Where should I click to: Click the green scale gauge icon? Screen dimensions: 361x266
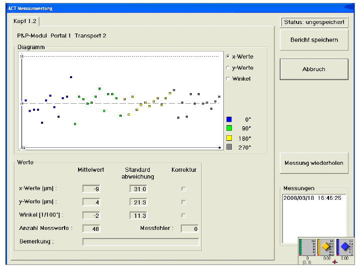coord(306,247)
